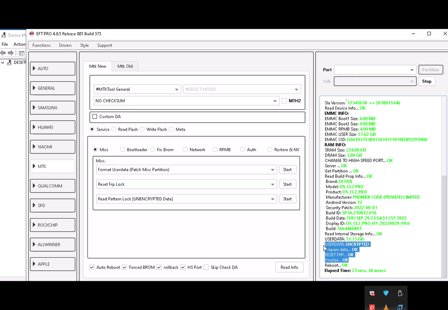The height and width of the screenshot is (310, 448).
Task: Enable the Custom DA checkbox
Action: pyautogui.click(x=94, y=117)
